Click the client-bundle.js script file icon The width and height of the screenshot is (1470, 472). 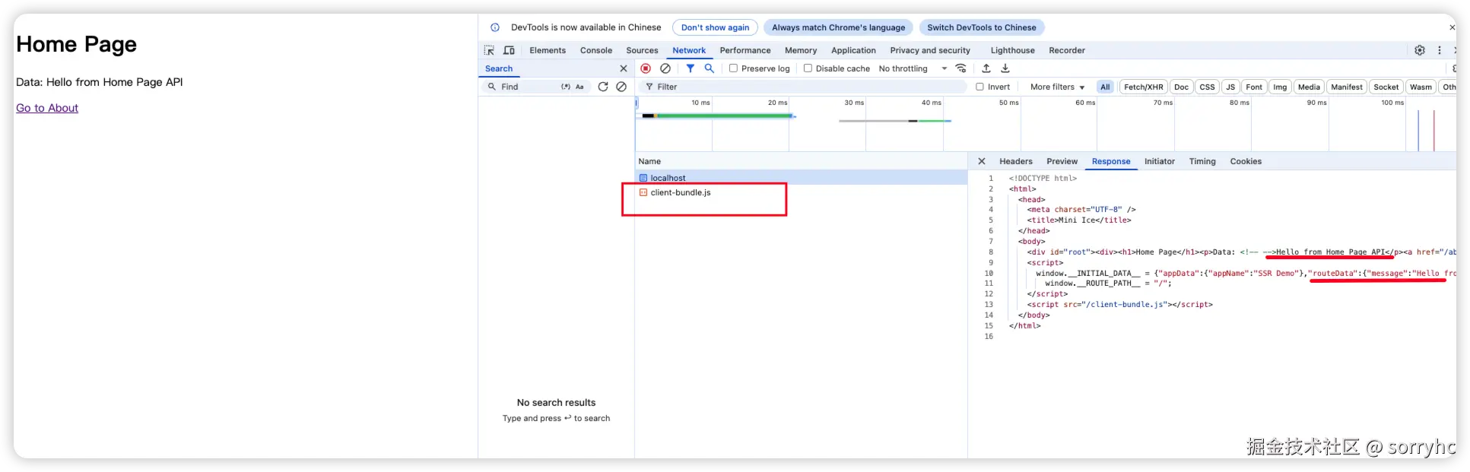pyautogui.click(x=643, y=192)
